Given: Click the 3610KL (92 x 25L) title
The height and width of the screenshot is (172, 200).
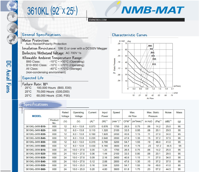Looking at the screenshot, I should (52, 11).
